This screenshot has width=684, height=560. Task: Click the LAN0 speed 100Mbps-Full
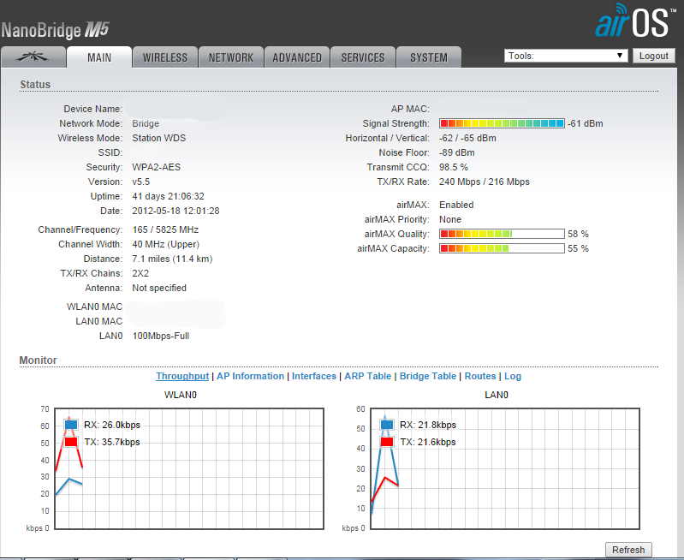161,337
